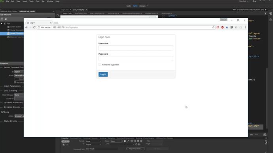Screen dimensions: 273x153
Task: Open the red adblock extension icon
Action: click(x=222, y=28)
